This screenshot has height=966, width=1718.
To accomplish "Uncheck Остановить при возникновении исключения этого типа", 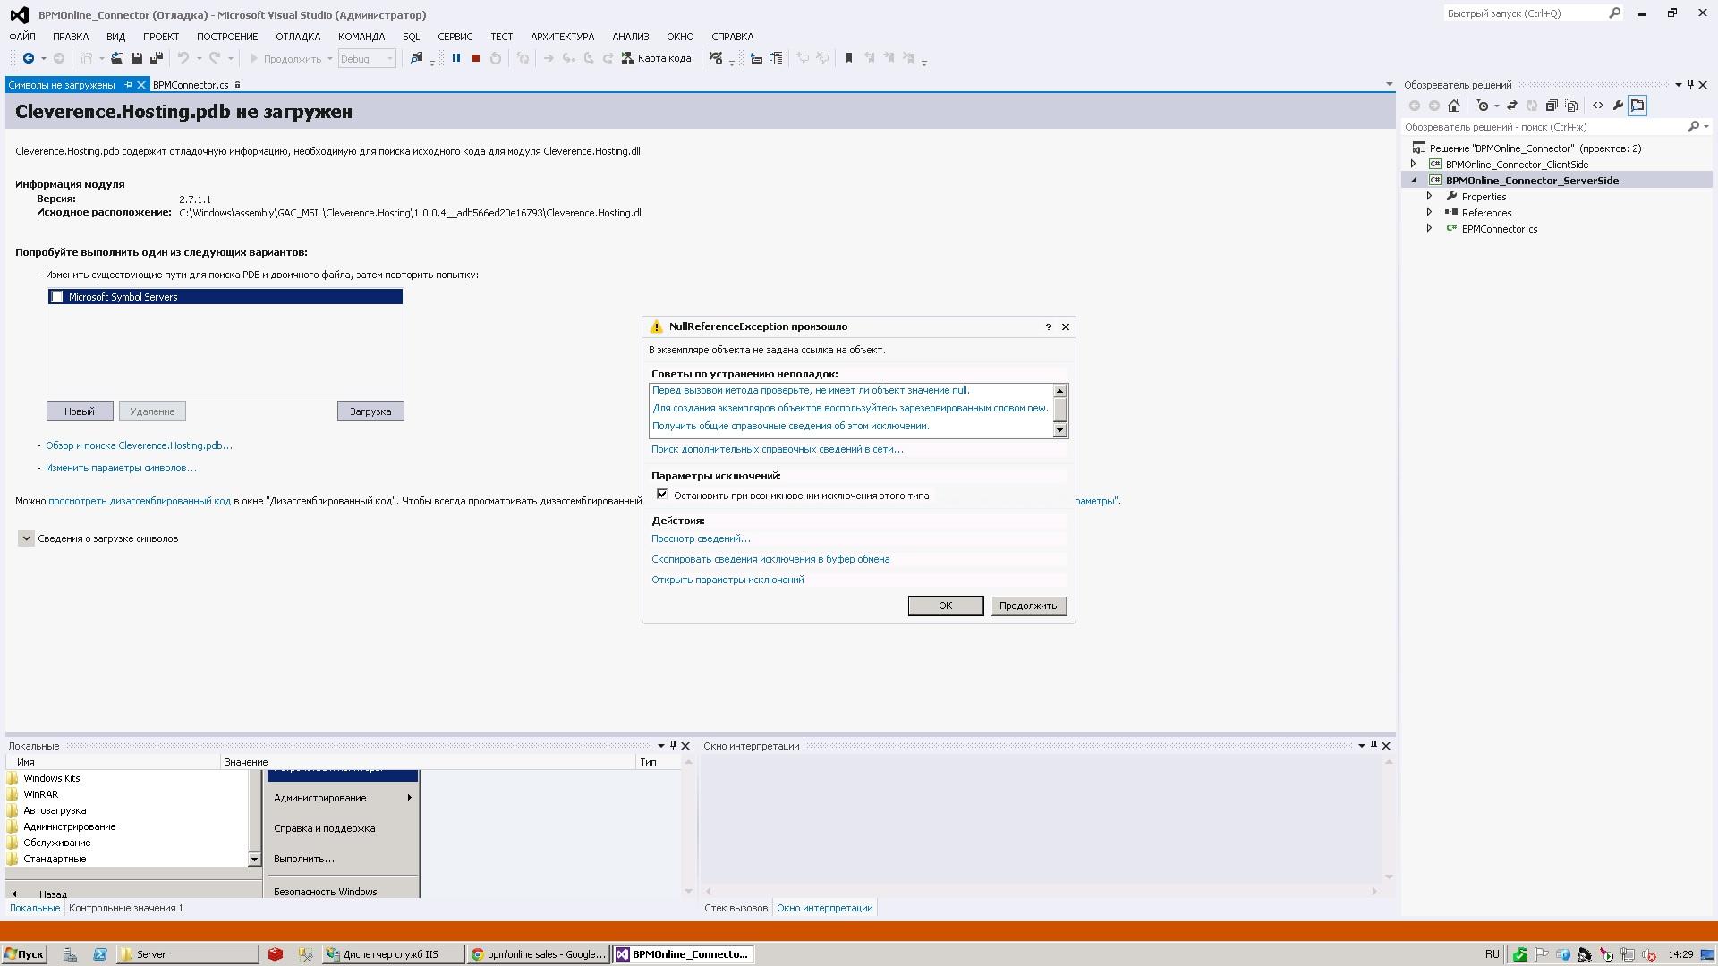I will (x=662, y=495).
